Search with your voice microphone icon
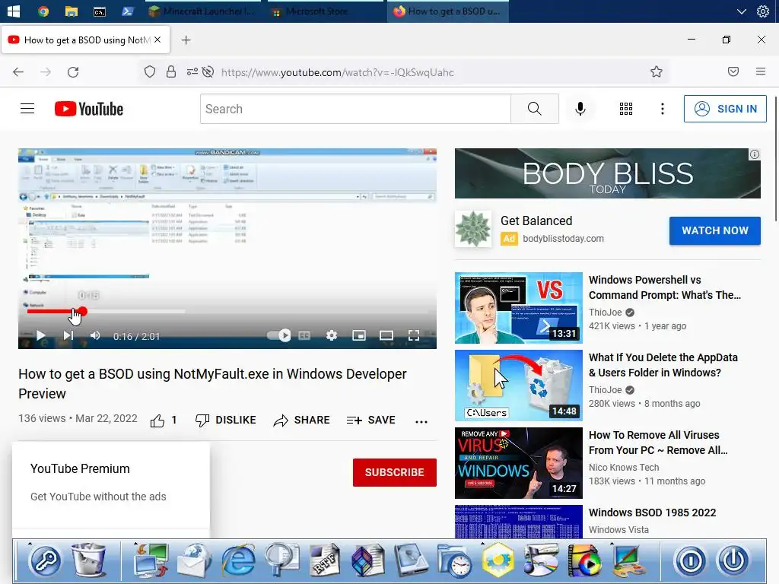The image size is (779, 584). tap(580, 109)
